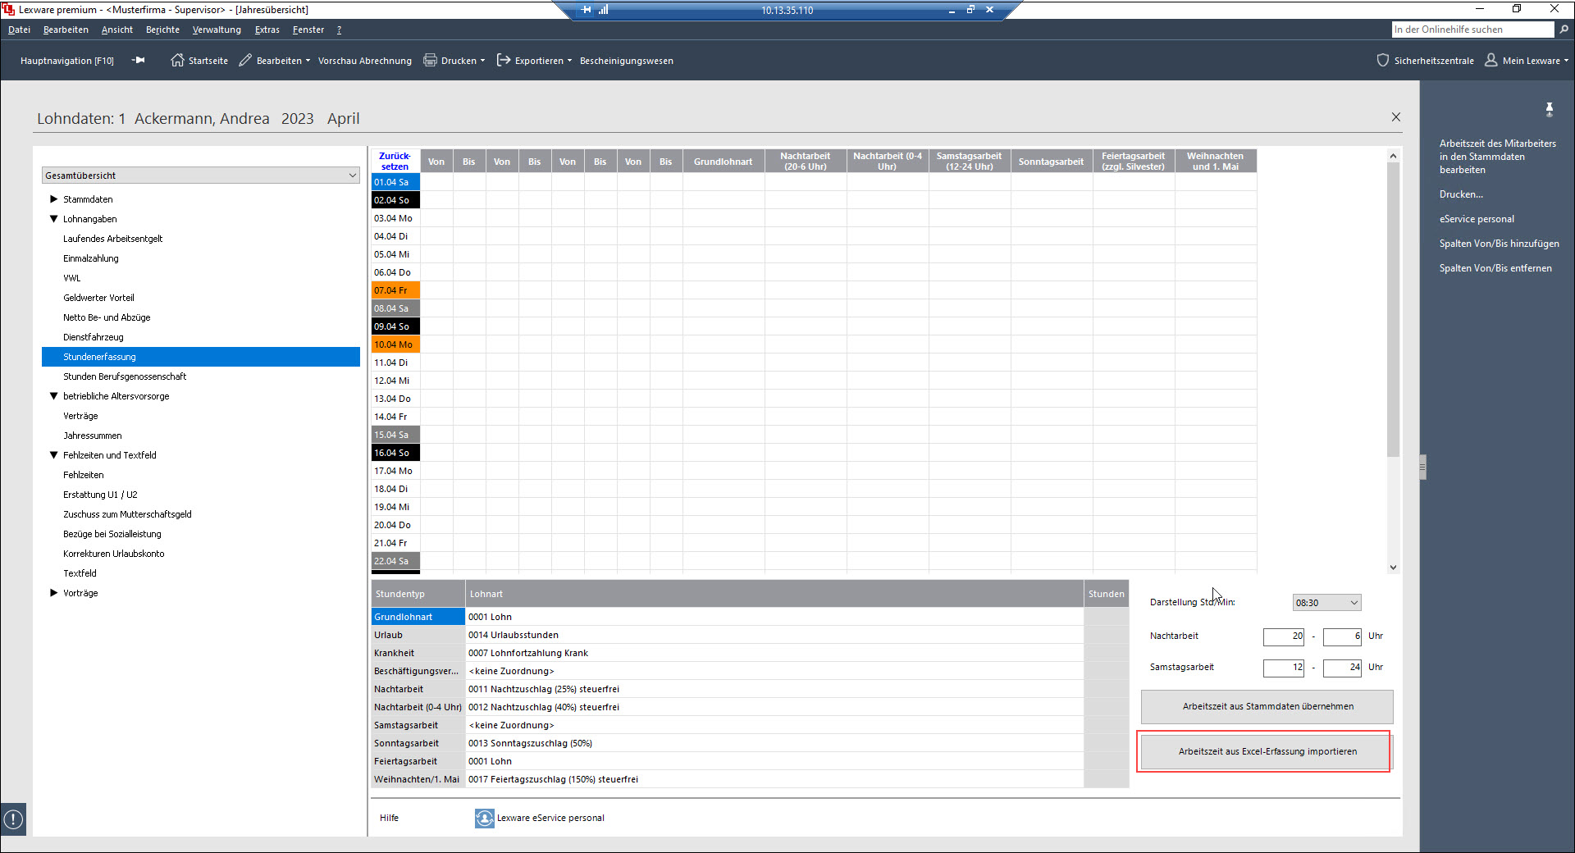This screenshot has height=853, width=1575.
Task: Select Einmalzahlung tree item
Action: (x=91, y=258)
